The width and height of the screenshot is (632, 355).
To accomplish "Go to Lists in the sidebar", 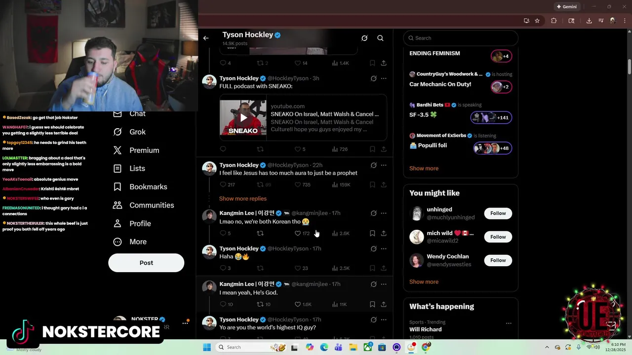I will tap(129, 168).
